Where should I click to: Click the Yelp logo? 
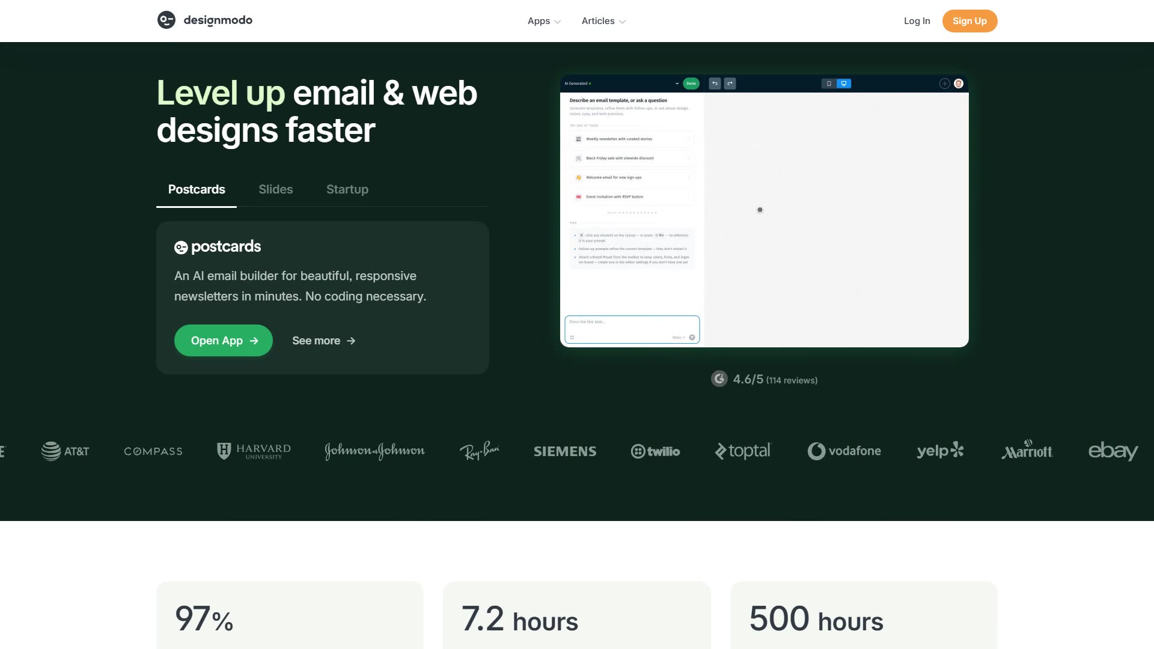click(940, 451)
